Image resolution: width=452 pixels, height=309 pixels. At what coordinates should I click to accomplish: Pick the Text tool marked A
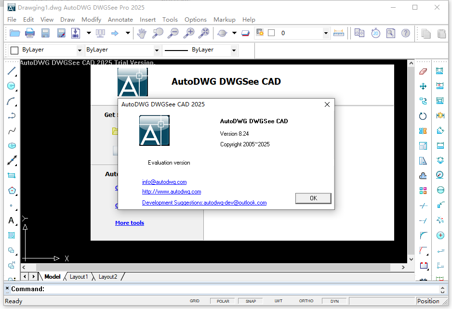[11, 220]
